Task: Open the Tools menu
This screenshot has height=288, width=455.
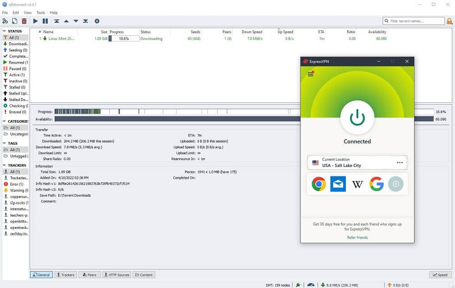Action: tap(40, 12)
